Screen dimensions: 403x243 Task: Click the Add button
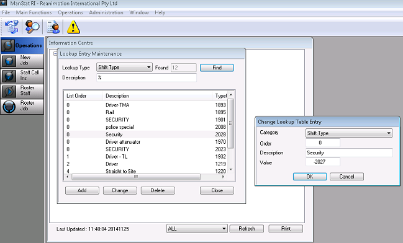click(x=82, y=190)
